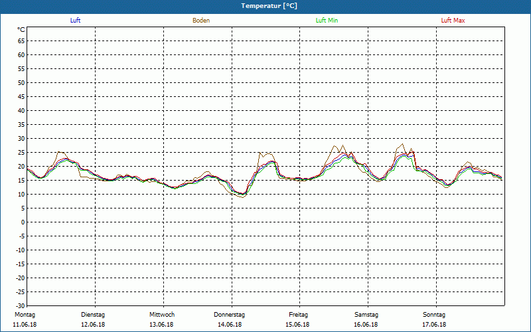Click the -10 value on temperature axis
The image size is (531, 332).
click(x=21, y=250)
